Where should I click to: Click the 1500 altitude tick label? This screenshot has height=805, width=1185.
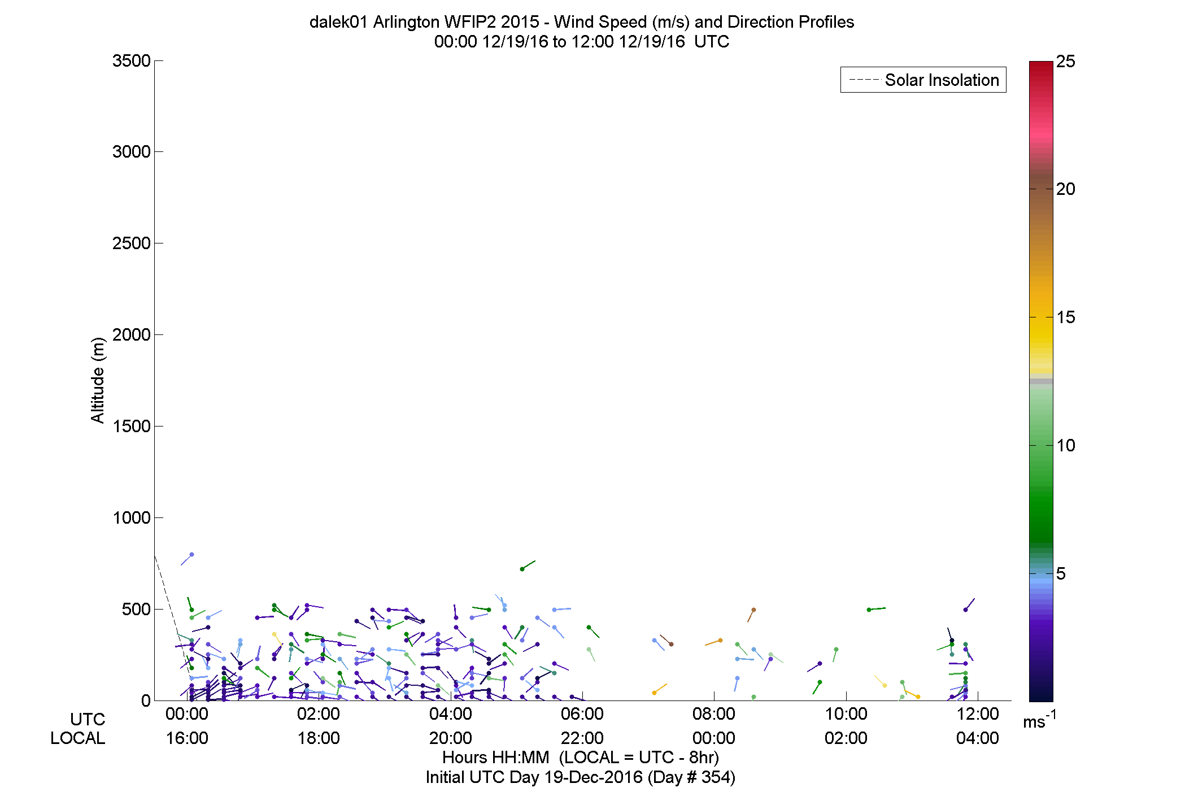point(131,426)
